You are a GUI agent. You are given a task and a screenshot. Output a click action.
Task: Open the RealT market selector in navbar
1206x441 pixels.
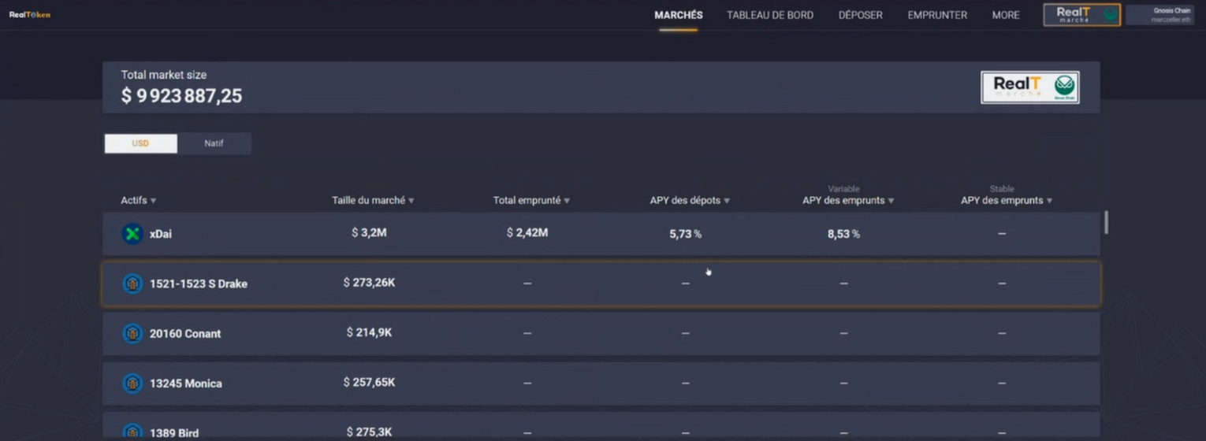click(x=1081, y=15)
